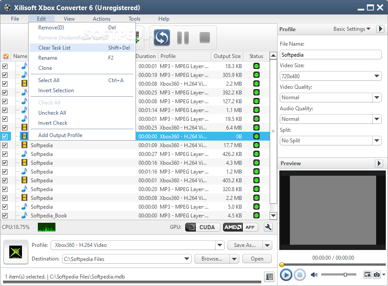Open the File menu

click(15, 19)
